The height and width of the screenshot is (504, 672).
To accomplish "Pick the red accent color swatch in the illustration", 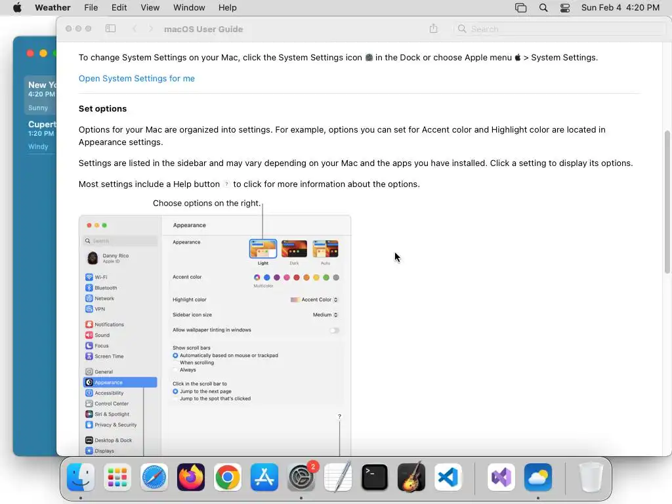I will coord(297,278).
